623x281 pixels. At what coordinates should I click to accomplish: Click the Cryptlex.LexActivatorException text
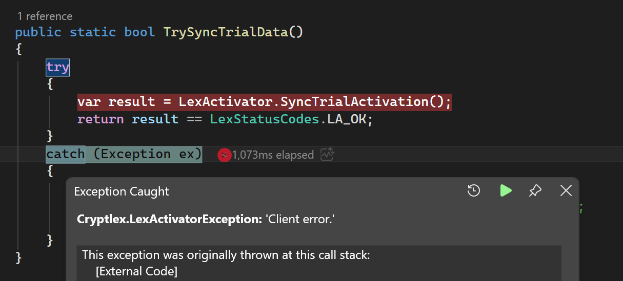click(x=169, y=219)
